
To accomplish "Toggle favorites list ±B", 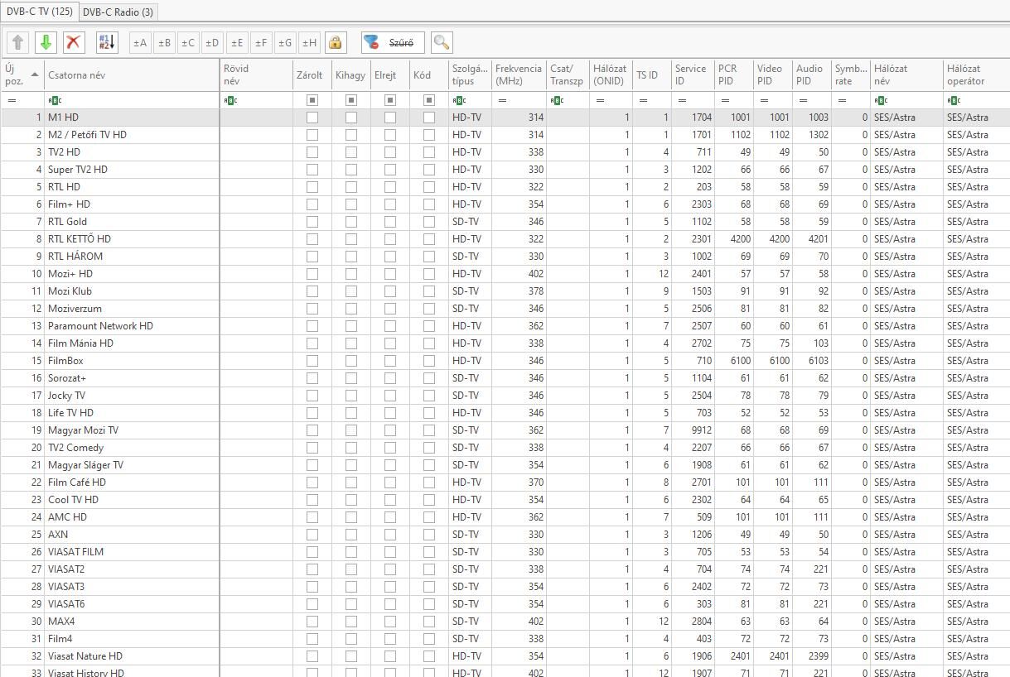I will 164,43.
